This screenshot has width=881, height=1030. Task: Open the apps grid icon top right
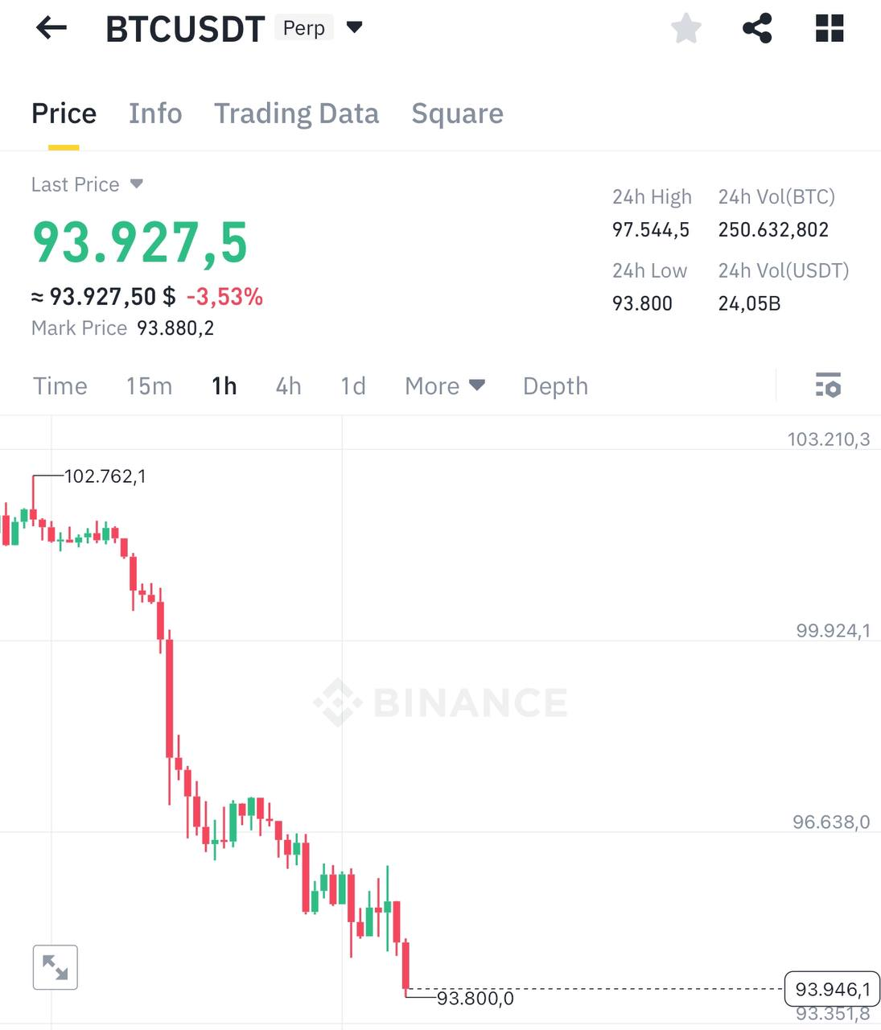pos(830,28)
